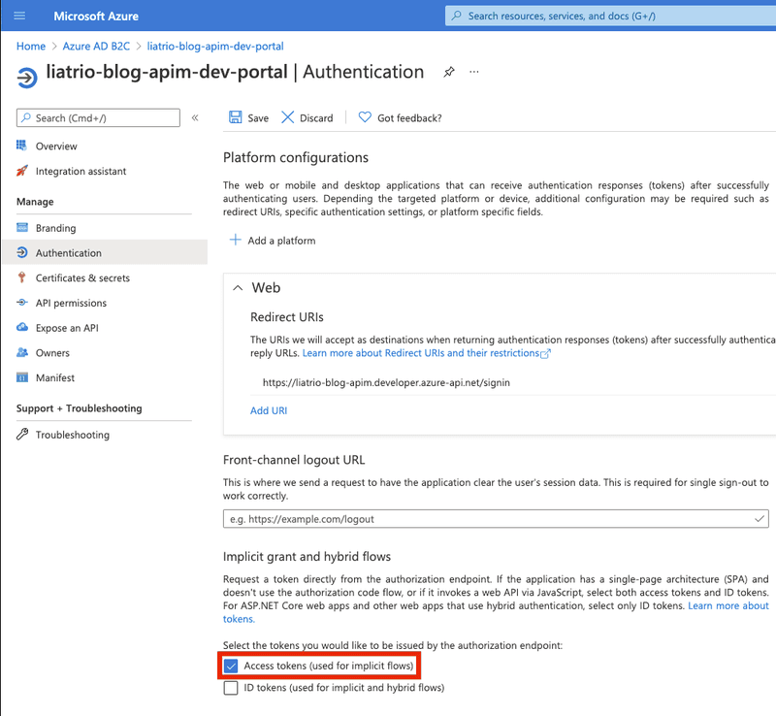The height and width of the screenshot is (716, 776).
Task: Click the Save disk icon
Action: [235, 117]
